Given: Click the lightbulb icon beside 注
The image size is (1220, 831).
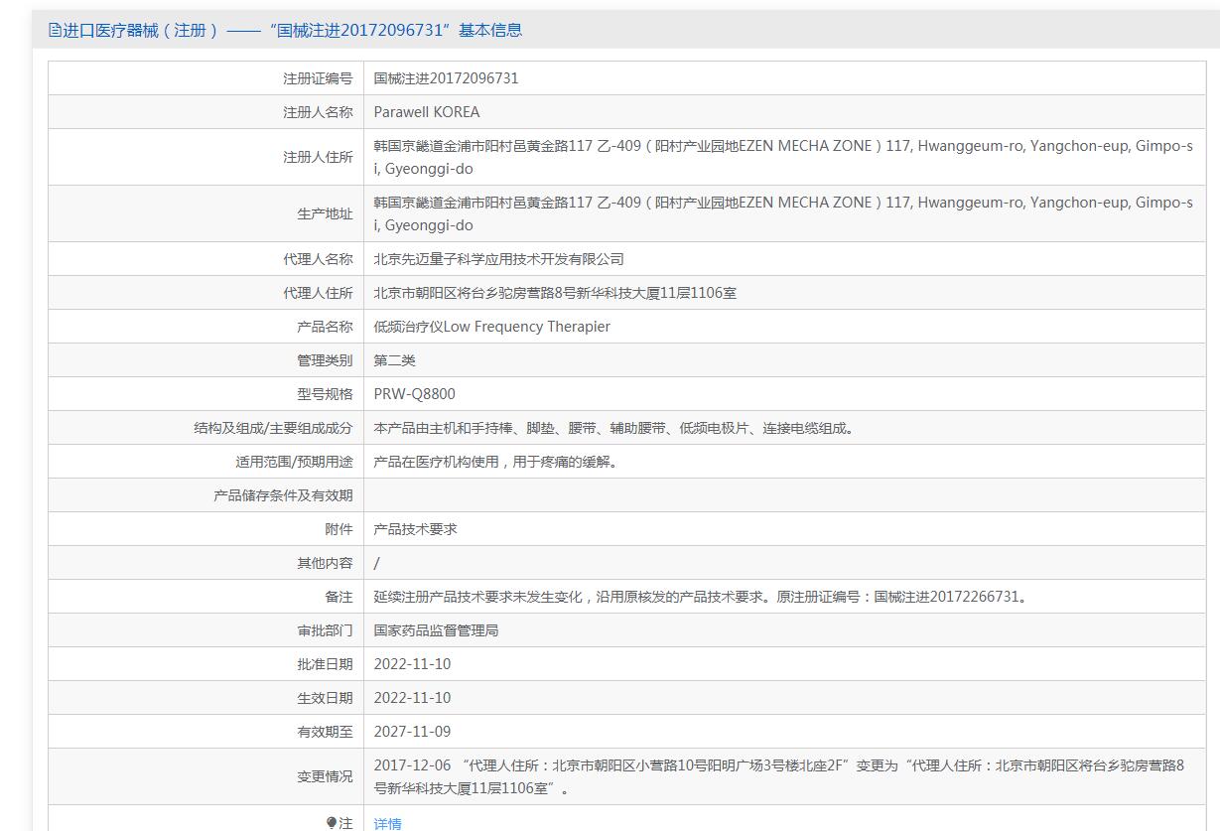Looking at the screenshot, I should coord(332,823).
